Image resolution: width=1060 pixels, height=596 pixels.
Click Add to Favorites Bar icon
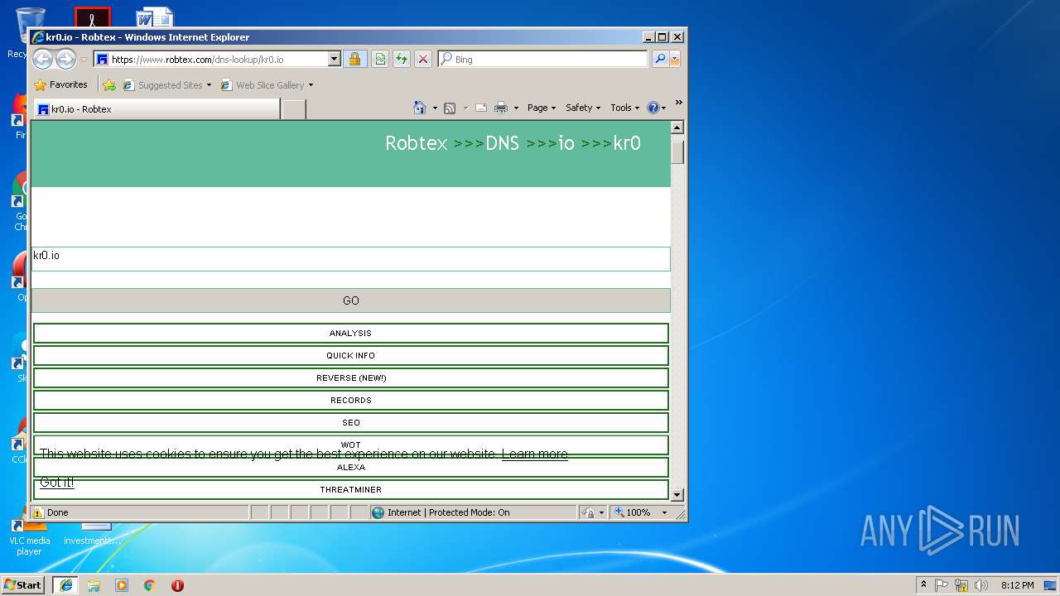(x=109, y=84)
